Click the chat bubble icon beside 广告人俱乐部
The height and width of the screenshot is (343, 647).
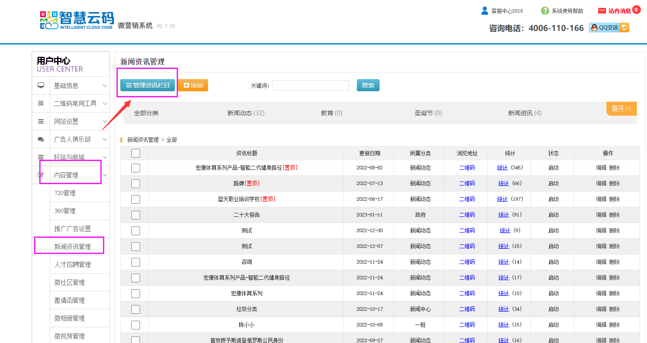click(x=41, y=139)
